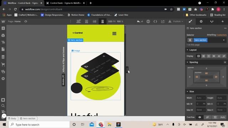Set overflow to Scroll

point(215,117)
